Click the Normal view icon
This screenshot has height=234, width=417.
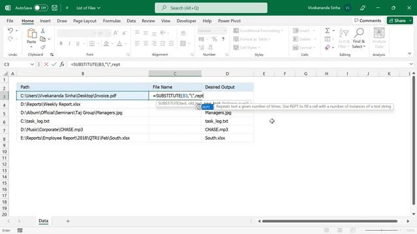tap(326, 230)
